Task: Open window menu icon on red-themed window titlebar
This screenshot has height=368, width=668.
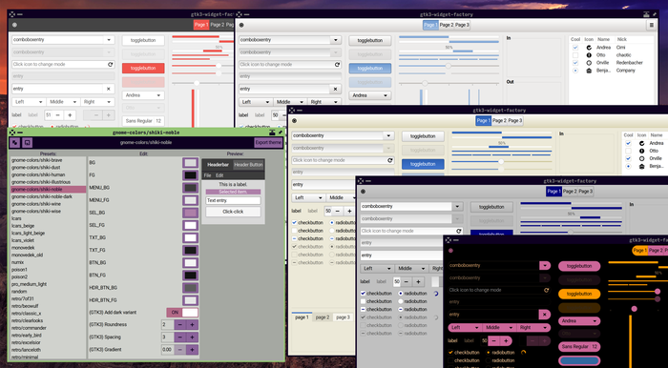Action: (x=11, y=14)
